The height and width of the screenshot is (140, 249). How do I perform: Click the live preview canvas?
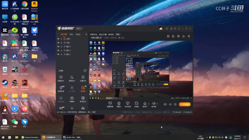tap(141, 70)
